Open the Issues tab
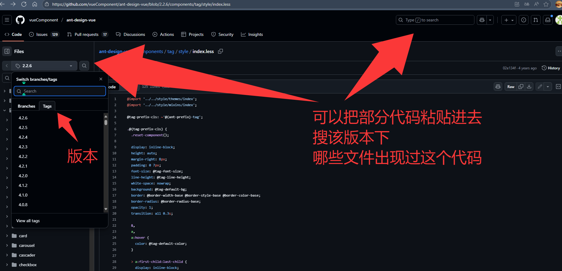Image resolution: width=562 pixels, height=271 pixels. (44, 34)
